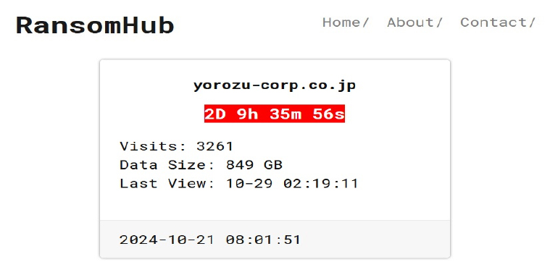Select the 3261 visits number
The width and height of the screenshot is (550, 275).
click(x=214, y=146)
